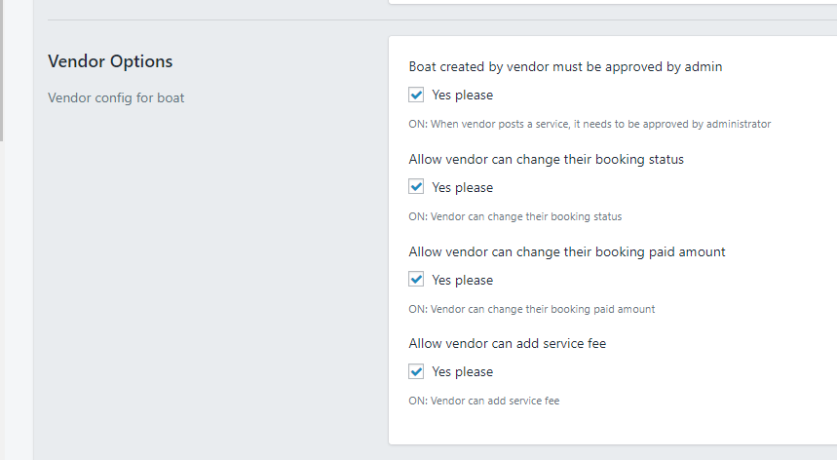Untick the vendor service fee checkbox
This screenshot has height=460, width=837.
pos(416,371)
